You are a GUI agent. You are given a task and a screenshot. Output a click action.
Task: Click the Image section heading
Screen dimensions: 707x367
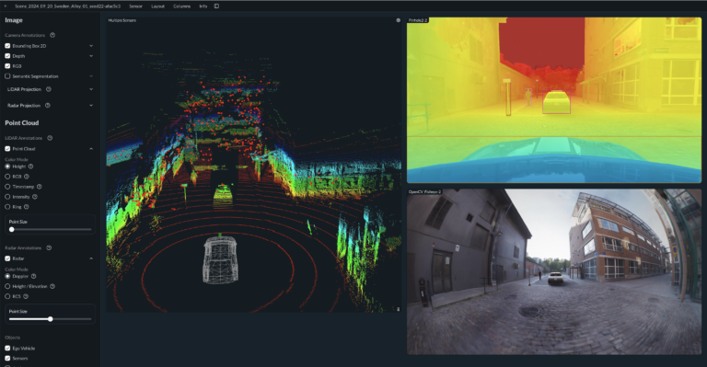click(14, 20)
